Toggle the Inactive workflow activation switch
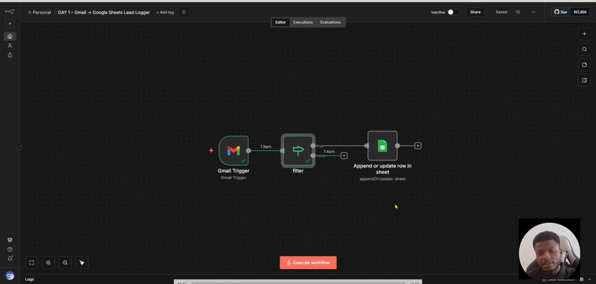Viewport: 596px width, 284px height. (453, 12)
